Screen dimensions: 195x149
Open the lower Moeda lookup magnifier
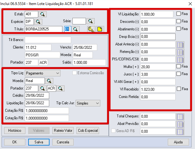coord(49,81)
